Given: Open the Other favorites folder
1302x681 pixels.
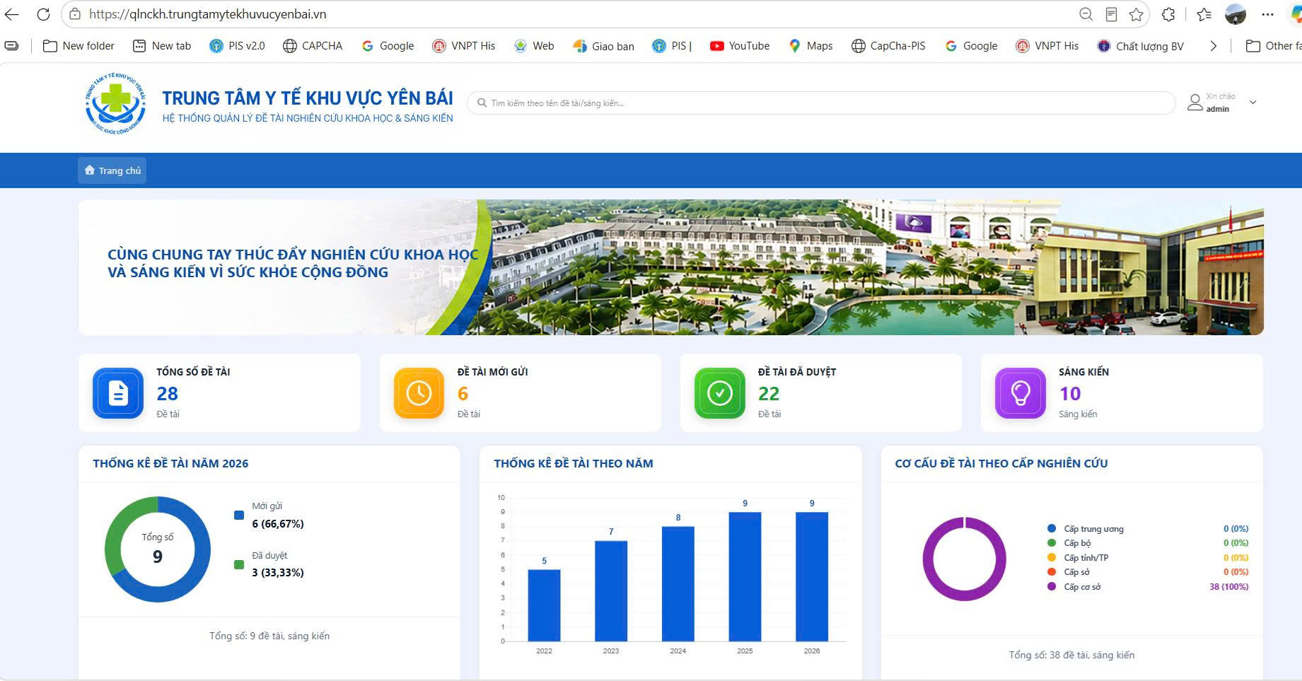Looking at the screenshot, I should (x=1273, y=46).
